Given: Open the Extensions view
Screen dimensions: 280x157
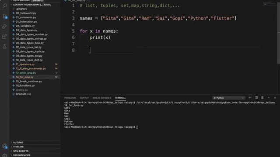Looking at the screenshot, I should [5, 36].
